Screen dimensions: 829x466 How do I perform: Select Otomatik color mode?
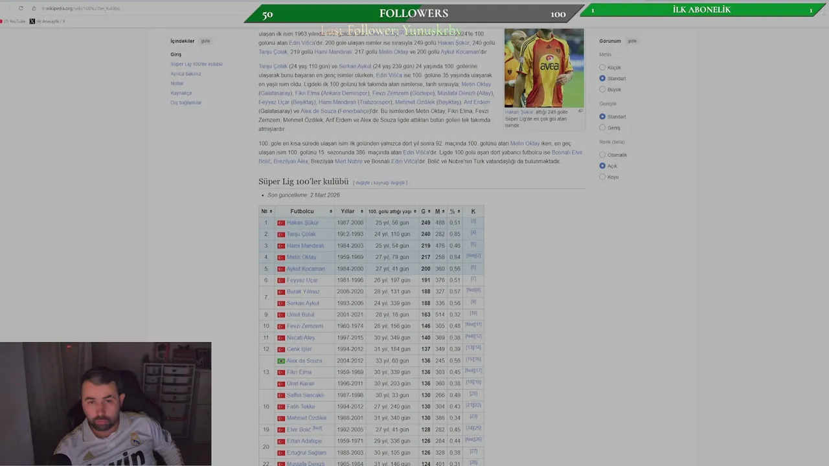602,155
